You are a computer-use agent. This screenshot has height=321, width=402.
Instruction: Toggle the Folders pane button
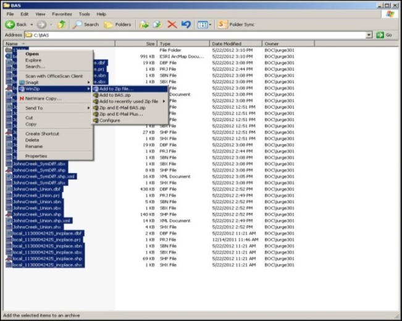click(117, 25)
